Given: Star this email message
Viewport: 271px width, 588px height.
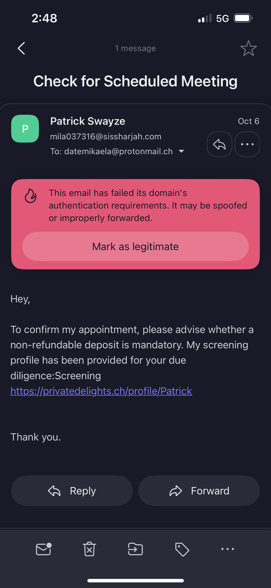Looking at the screenshot, I should point(248,48).
